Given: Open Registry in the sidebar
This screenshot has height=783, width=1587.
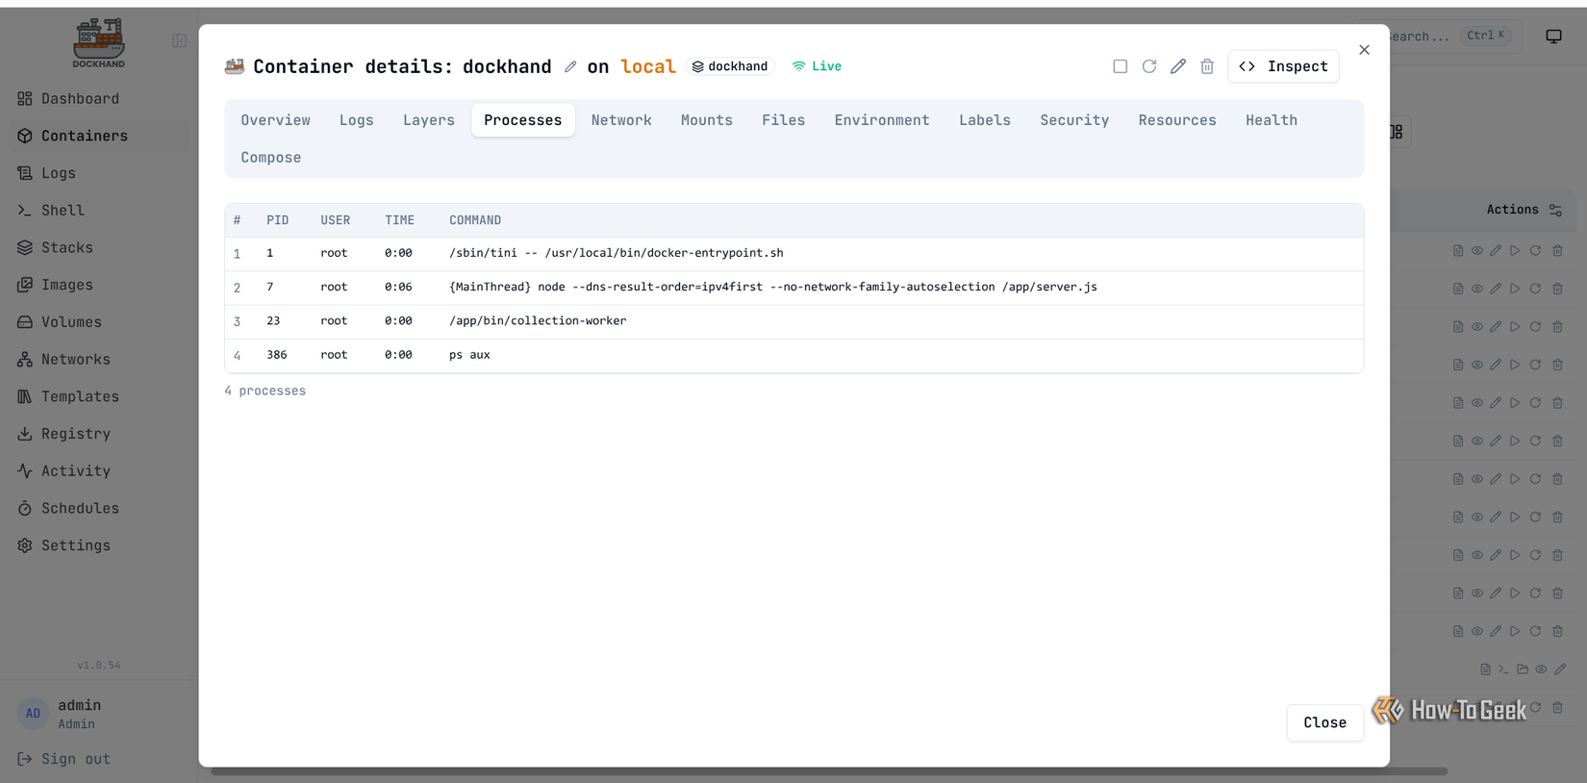Looking at the screenshot, I should 98,434.
